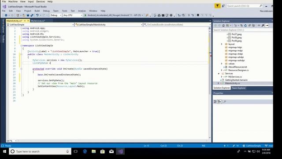The height and width of the screenshot is (159, 282).
Task: Click Collapse All in Solution Explorer toolbar
Action: pyautogui.click(x=249, y=26)
